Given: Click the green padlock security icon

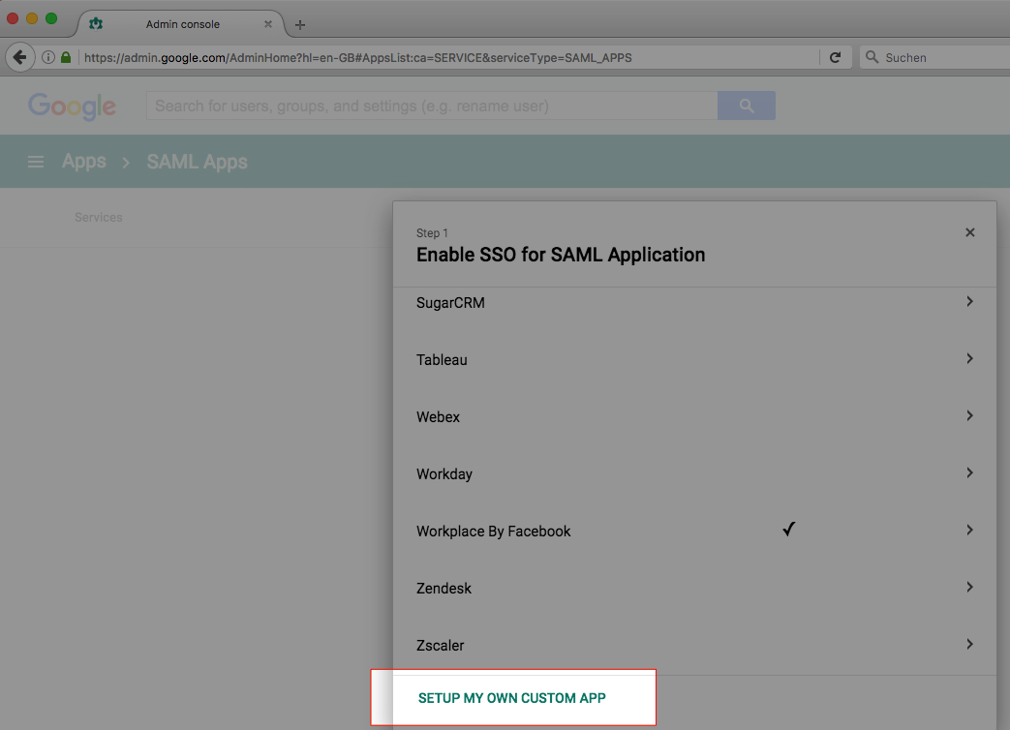Looking at the screenshot, I should [x=66, y=57].
